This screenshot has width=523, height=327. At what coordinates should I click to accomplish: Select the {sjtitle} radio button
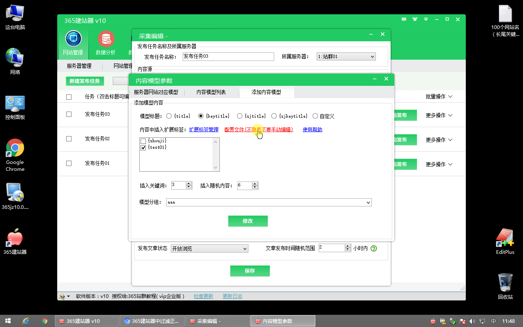click(x=240, y=116)
